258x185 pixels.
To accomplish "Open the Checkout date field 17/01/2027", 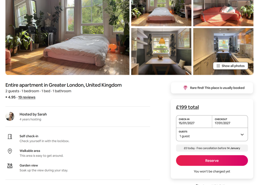I will [x=230, y=121].
